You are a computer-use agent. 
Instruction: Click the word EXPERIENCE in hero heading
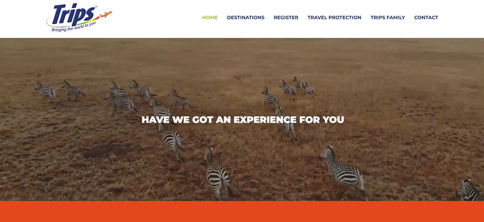click(265, 120)
